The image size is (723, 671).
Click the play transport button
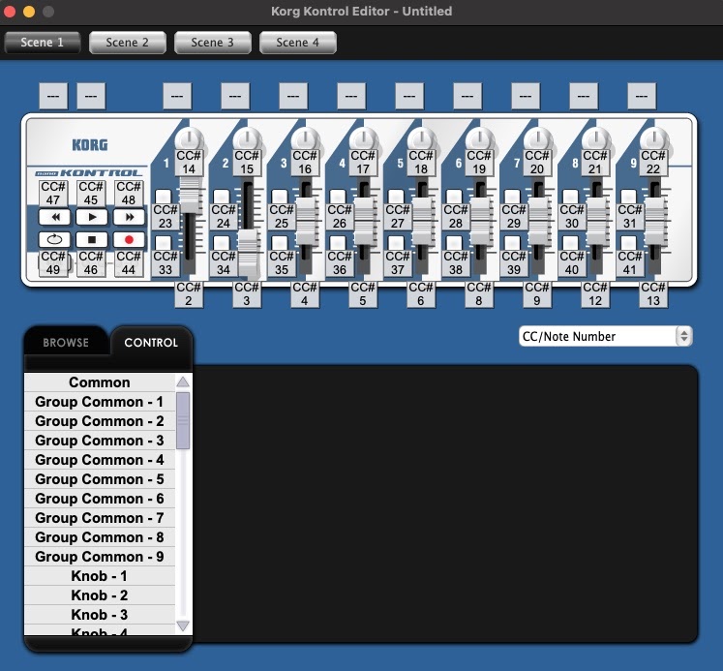(x=92, y=217)
